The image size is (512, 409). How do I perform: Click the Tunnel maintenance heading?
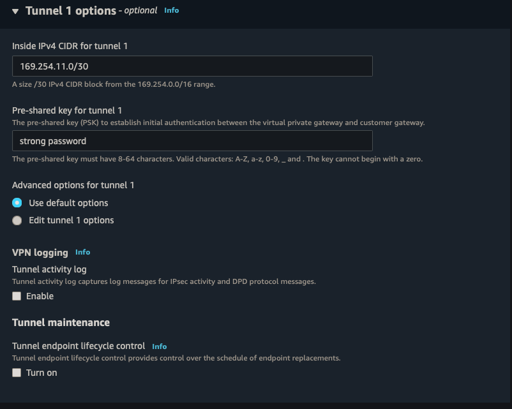(x=60, y=322)
